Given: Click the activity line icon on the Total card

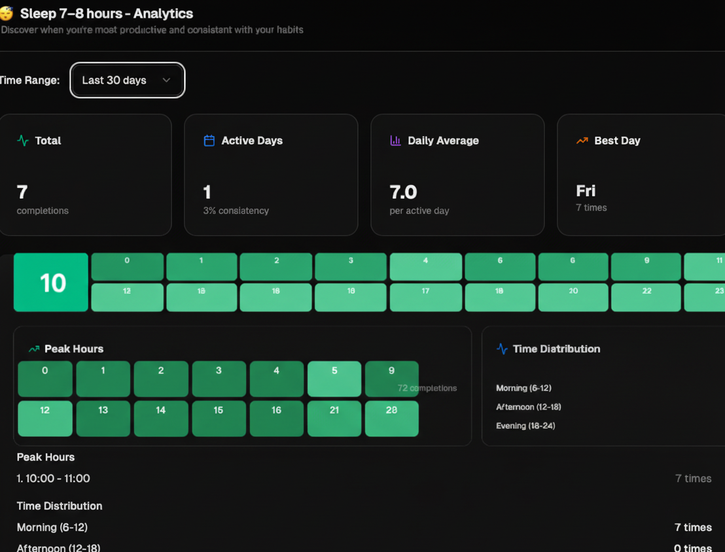Looking at the screenshot, I should click(22, 140).
